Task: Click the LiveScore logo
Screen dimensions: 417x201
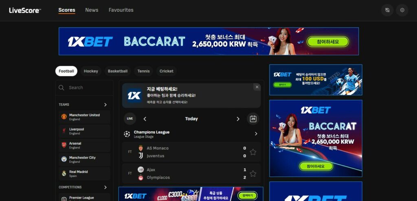Action: point(25,10)
